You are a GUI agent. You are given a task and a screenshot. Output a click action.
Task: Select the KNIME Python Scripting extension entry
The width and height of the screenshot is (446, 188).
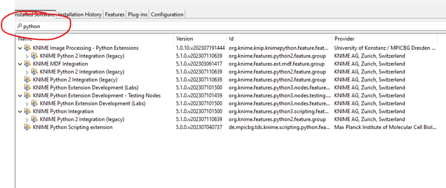pos(72,128)
